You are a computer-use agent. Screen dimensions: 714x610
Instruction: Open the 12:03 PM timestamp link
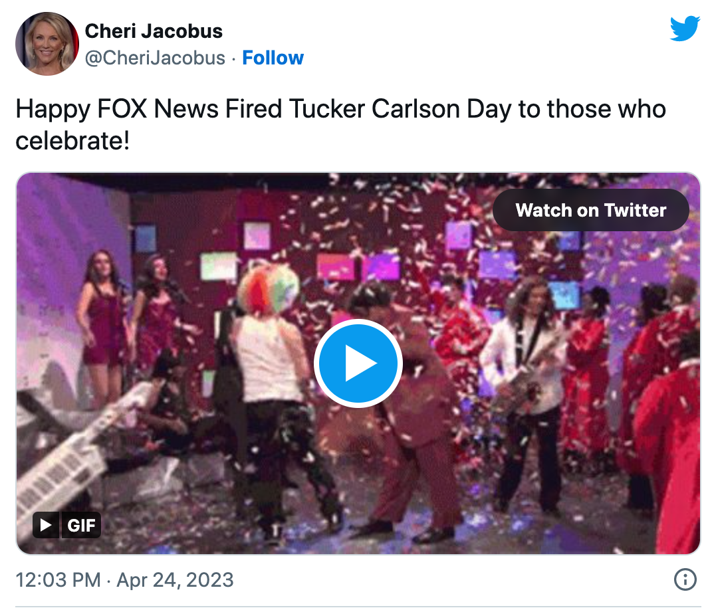coord(59,580)
